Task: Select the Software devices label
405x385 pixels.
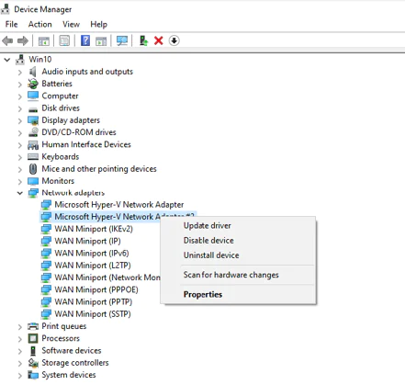Action: coord(72,351)
